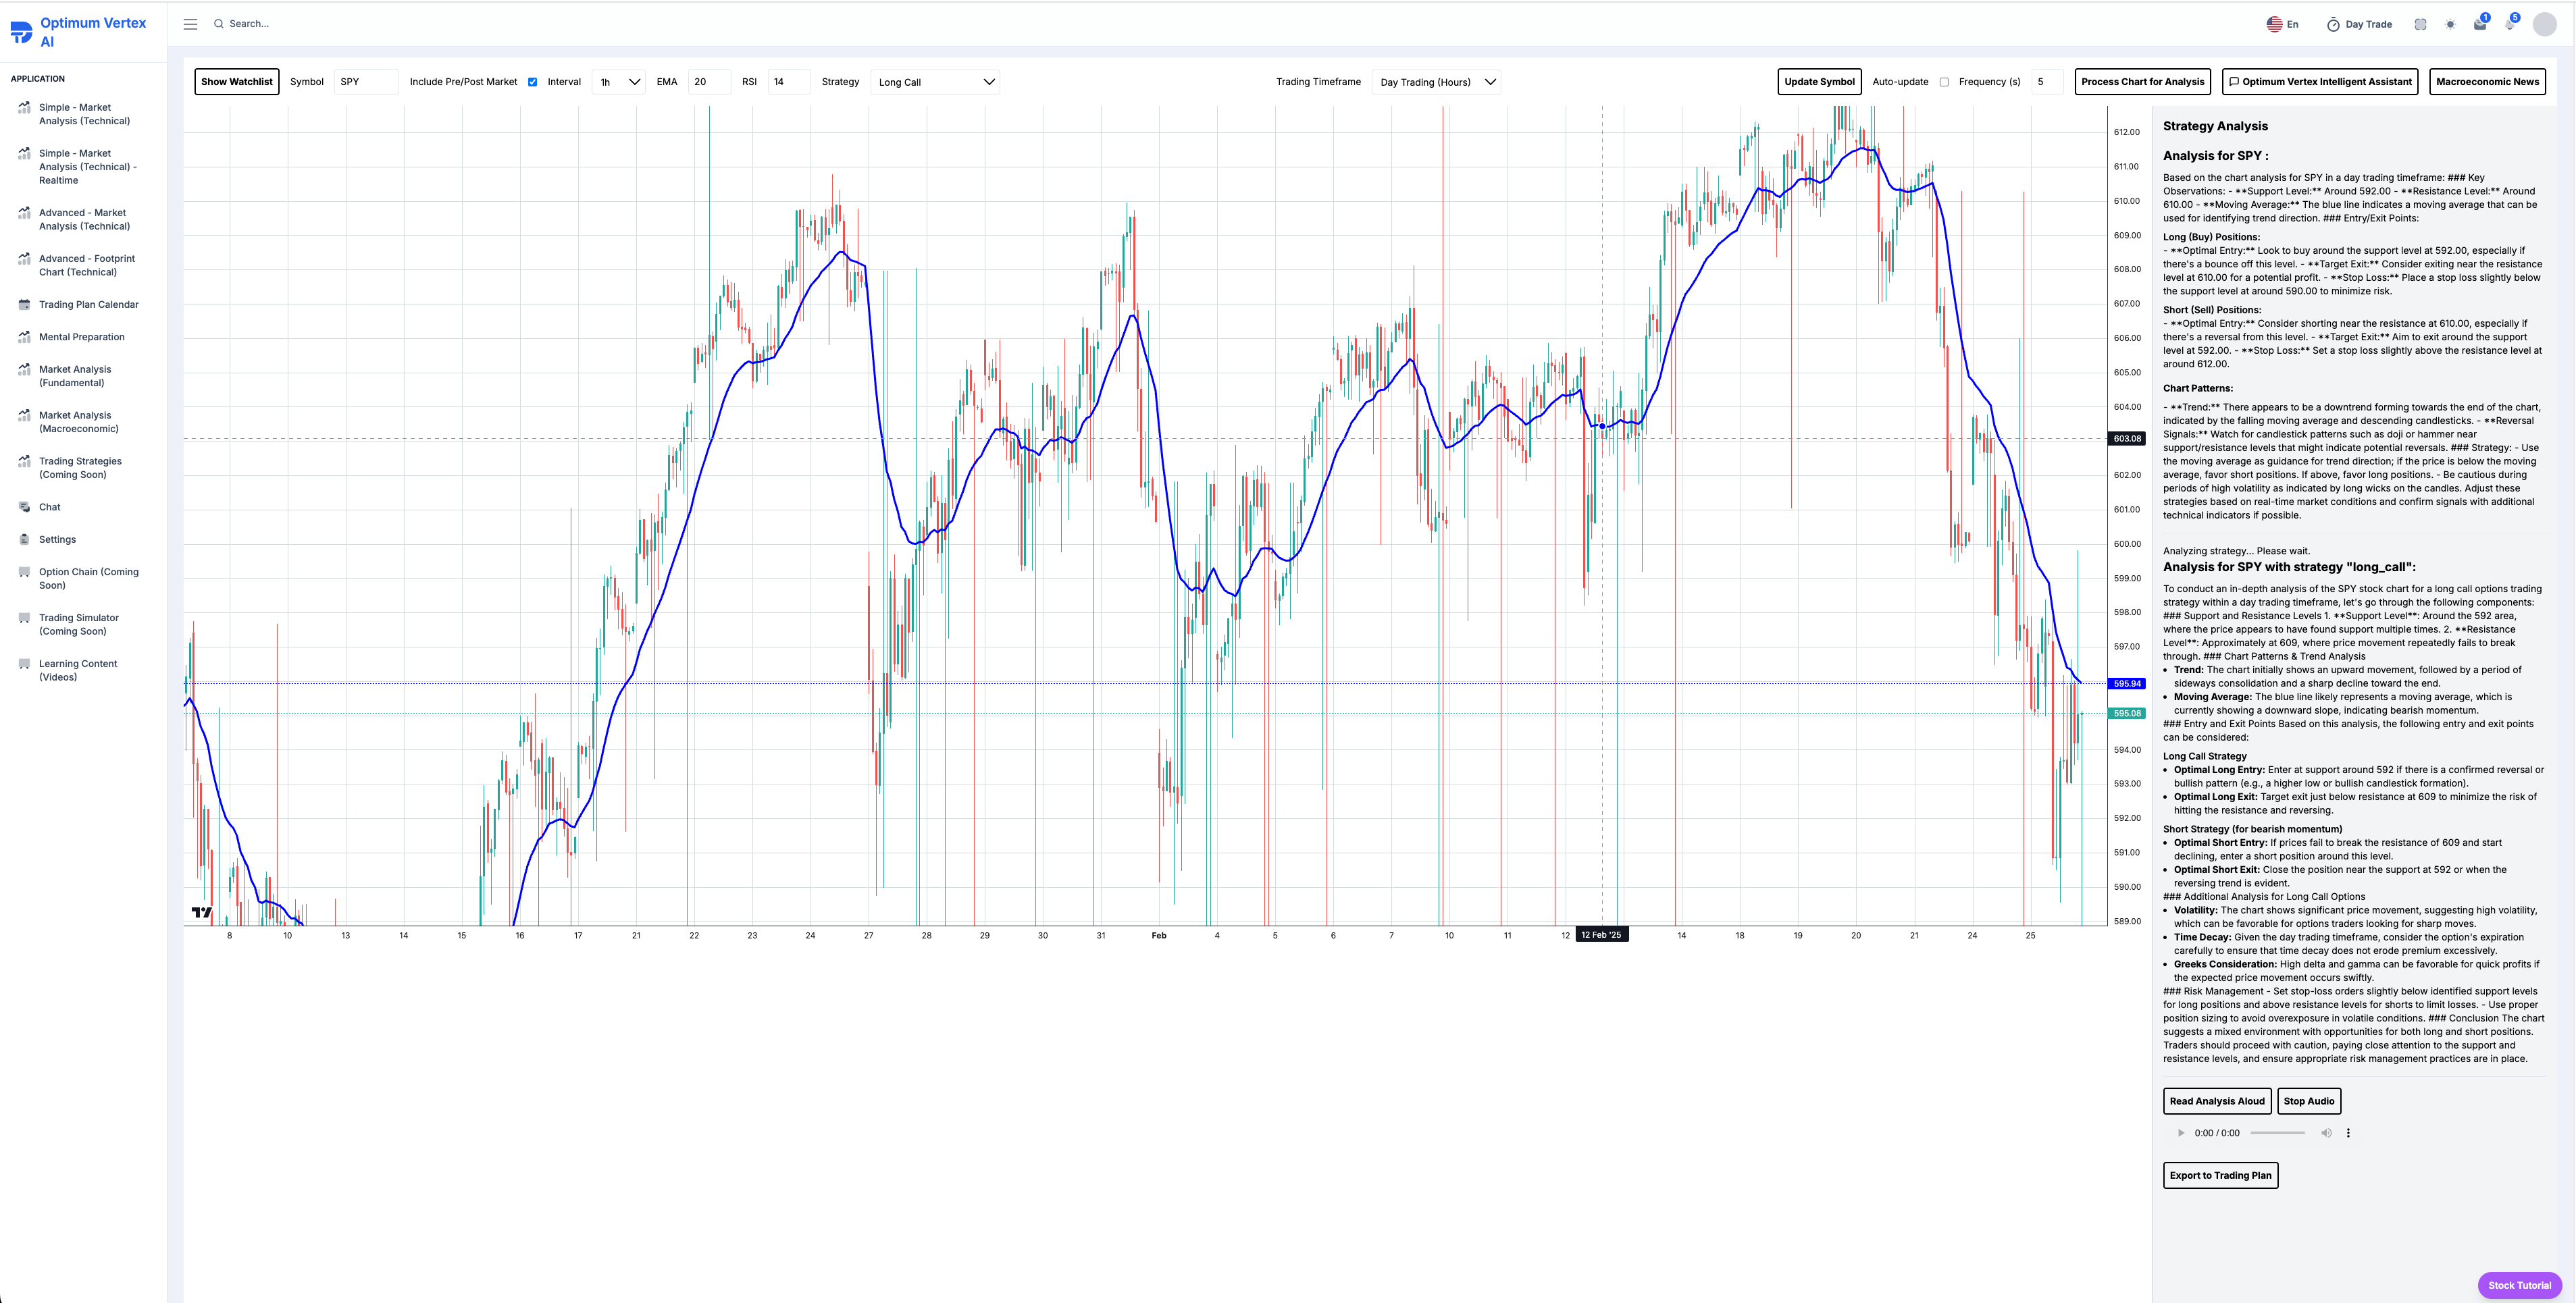2576x1303 pixels.
Task: Click the Day Trade timer icon
Action: point(2333,24)
